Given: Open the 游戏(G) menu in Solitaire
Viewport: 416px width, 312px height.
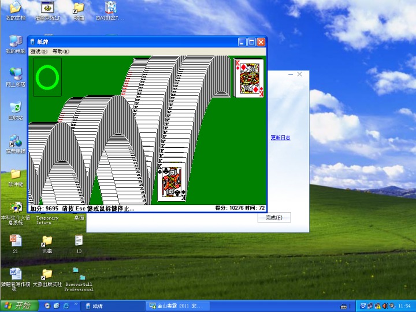Looking at the screenshot, I should pyautogui.click(x=39, y=51).
